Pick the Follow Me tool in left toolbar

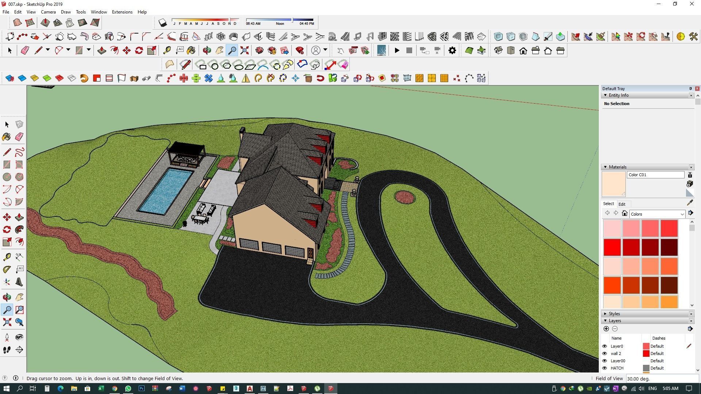click(19, 229)
